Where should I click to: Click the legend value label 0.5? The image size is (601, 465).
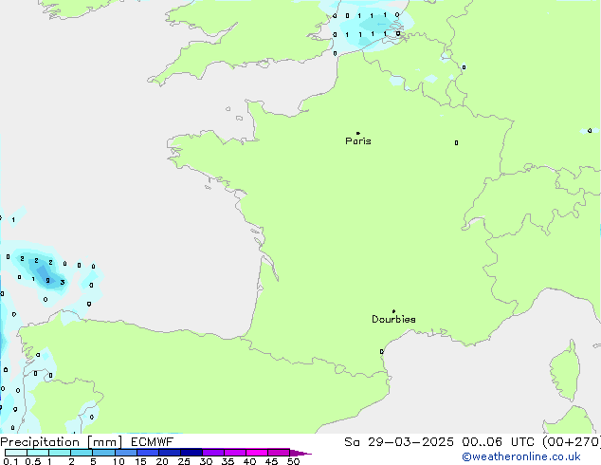tap(32, 461)
